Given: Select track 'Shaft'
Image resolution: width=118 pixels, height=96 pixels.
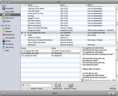Looking at the screenshot, I should [x=68, y=35].
